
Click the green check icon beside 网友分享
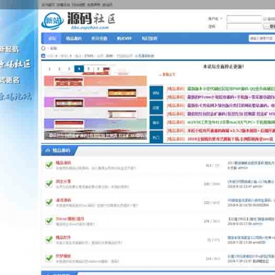(x=49, y=184)
